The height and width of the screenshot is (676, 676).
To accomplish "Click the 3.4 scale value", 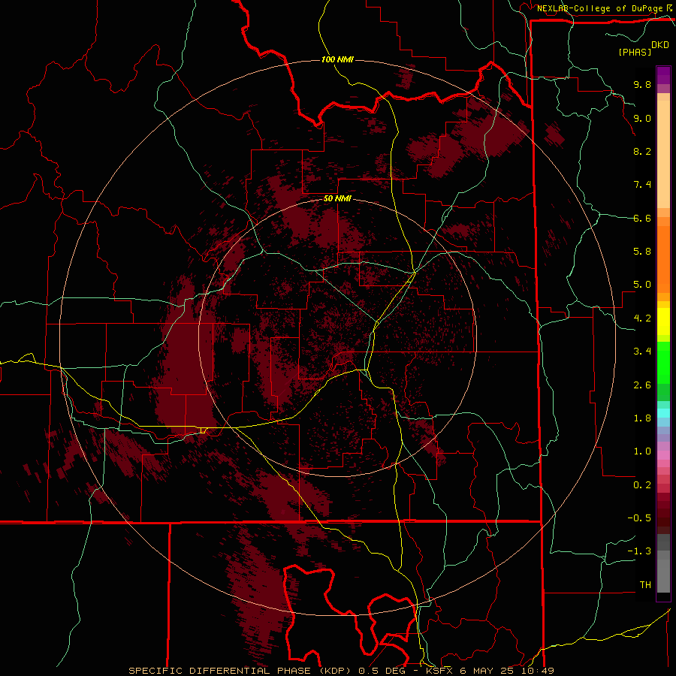I will (x=642, y=352).
